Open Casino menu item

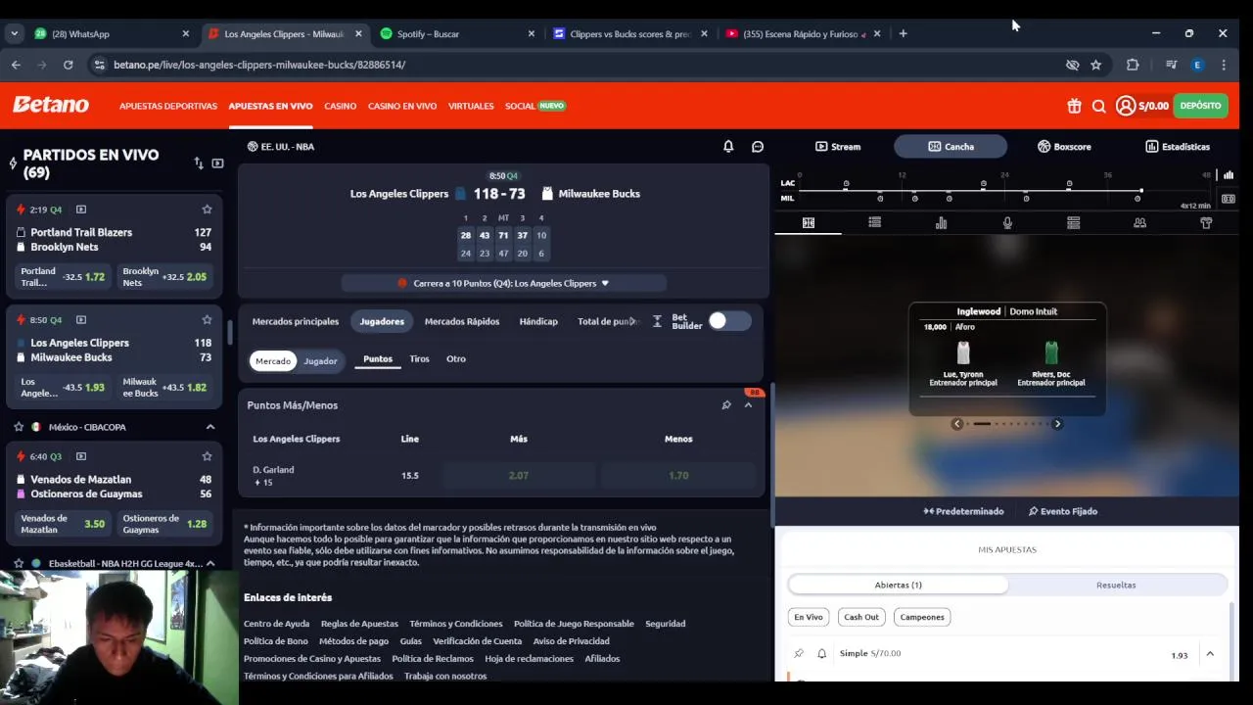tap(341, 106)
